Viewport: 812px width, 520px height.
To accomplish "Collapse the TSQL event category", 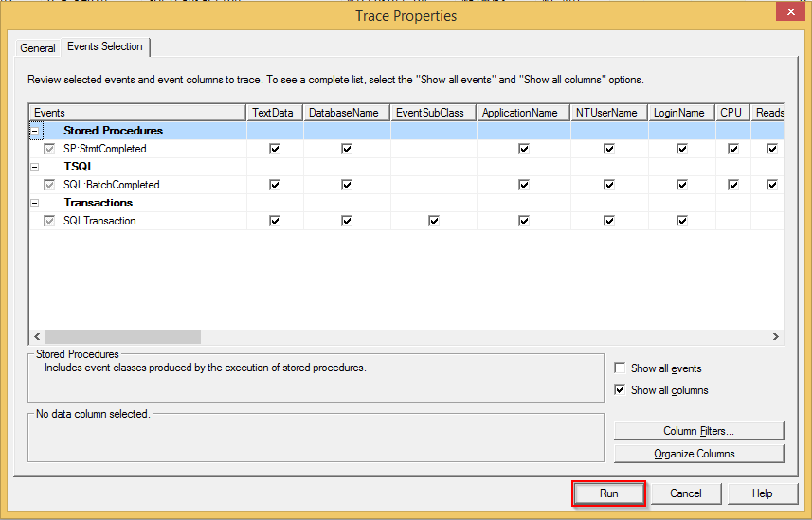I will 35,168.
